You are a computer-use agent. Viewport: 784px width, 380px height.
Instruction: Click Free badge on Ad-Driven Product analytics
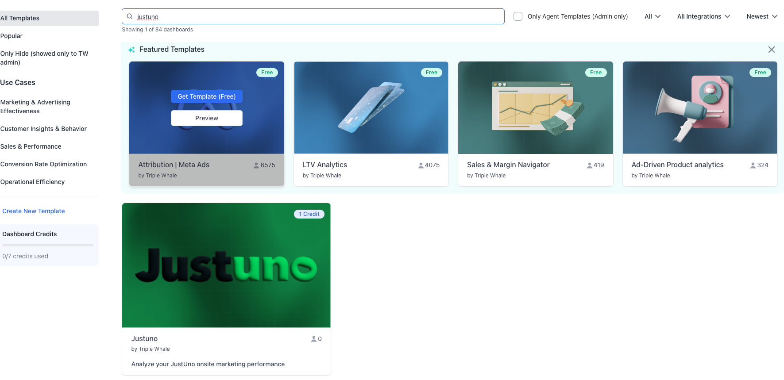(760, 73)
